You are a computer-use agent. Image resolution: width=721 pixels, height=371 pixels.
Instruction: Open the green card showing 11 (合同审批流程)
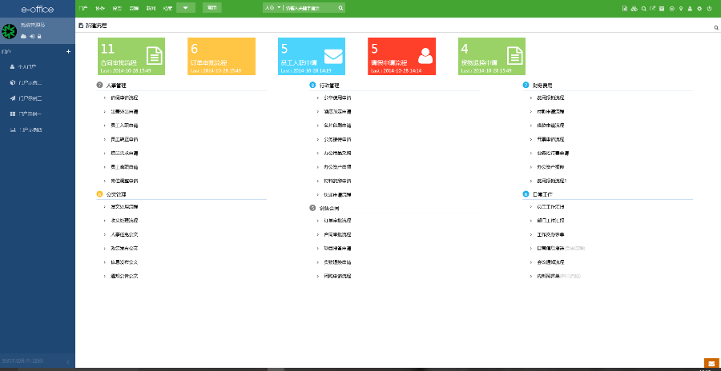point(131,56)
